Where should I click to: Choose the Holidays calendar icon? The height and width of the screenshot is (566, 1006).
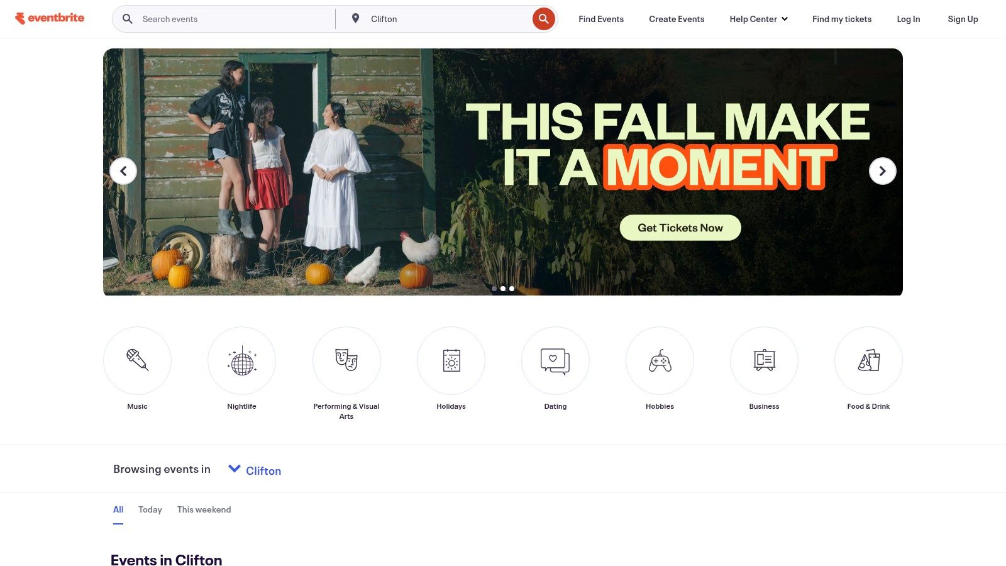[x=451, y=360]
